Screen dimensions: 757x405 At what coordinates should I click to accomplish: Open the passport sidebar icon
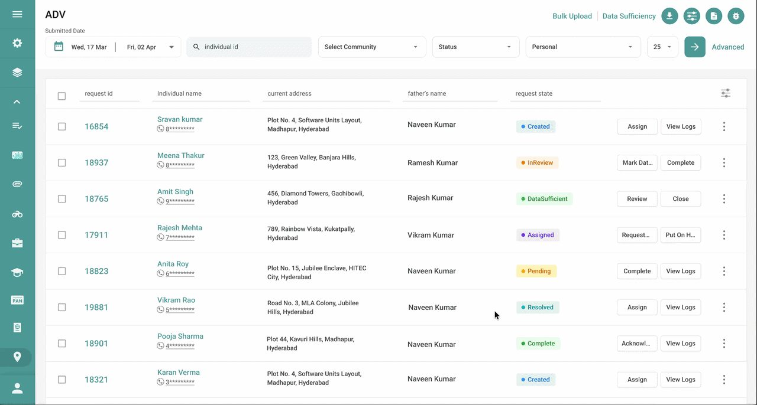click(17, 328)
